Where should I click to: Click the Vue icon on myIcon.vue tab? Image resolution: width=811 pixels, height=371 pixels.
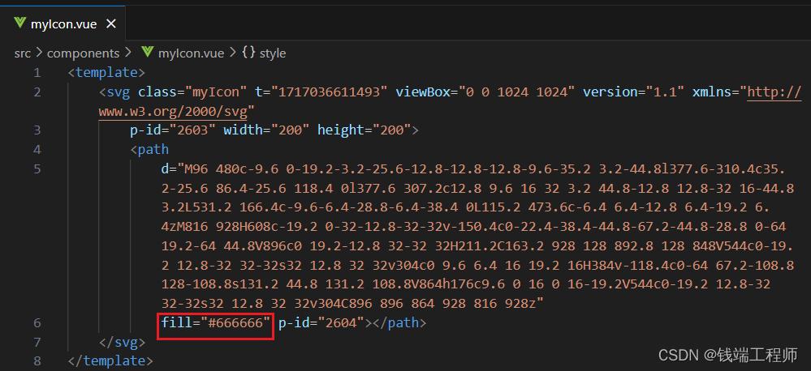click(x=20, y=23)
